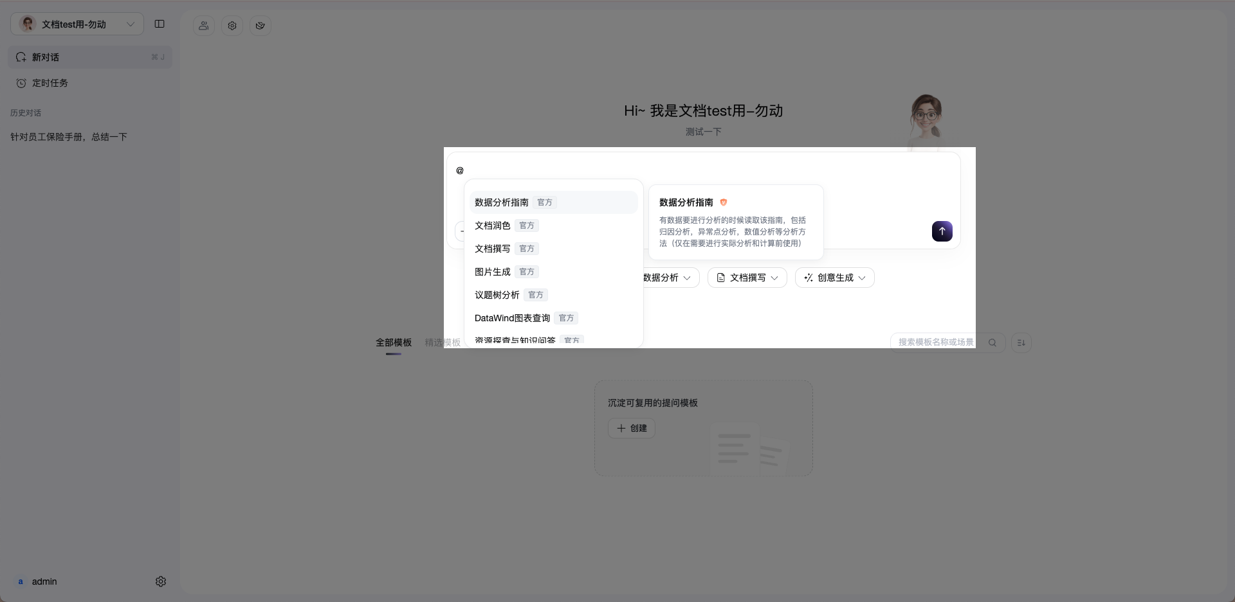The image size is (1235, 602).
Task: Select 文档撰写 in the mention list
Action: pos(553,249)
